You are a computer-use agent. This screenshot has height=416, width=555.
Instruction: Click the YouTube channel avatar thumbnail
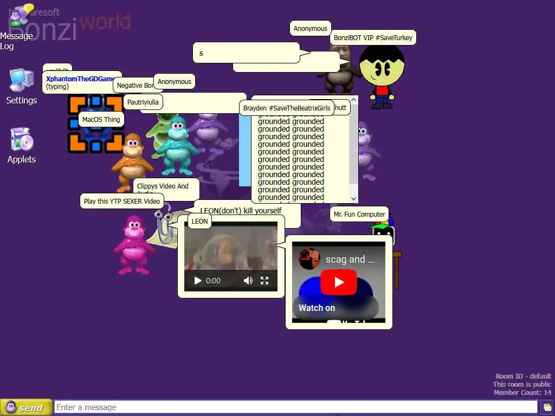pyautogui.click(x=309, y=258)
